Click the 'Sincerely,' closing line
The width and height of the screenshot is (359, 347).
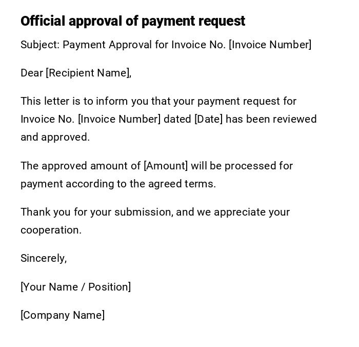pos(44,258)
